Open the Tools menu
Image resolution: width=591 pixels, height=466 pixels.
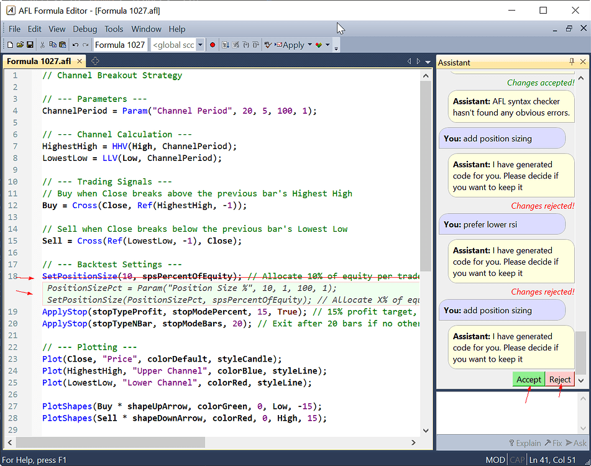114,29
